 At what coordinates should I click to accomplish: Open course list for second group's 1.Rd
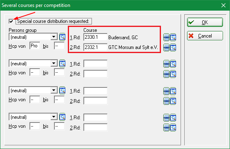[x=167, y=64]
